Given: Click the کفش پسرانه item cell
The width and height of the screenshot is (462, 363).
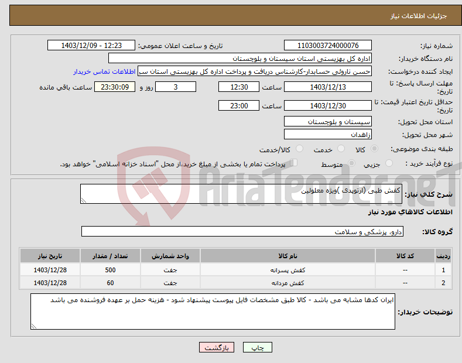Looking at the screenshot, I should click(288, 270).
